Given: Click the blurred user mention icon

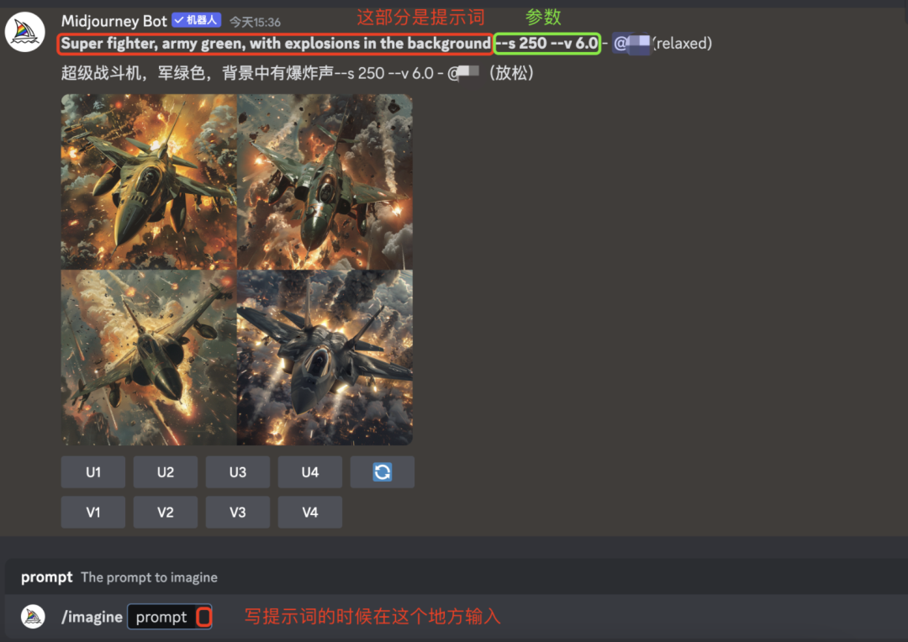Looking at the screenshot, I should (633, 44).
